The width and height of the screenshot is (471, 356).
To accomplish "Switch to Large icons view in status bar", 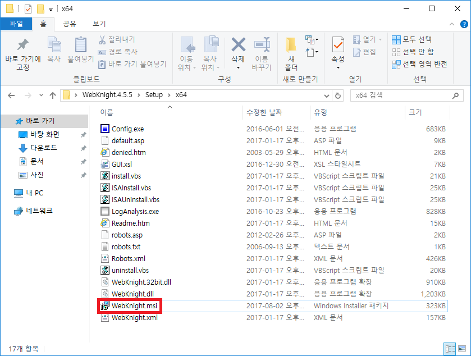I will tap(462, 349).
